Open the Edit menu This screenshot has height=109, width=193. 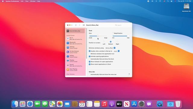coord(22,1)
